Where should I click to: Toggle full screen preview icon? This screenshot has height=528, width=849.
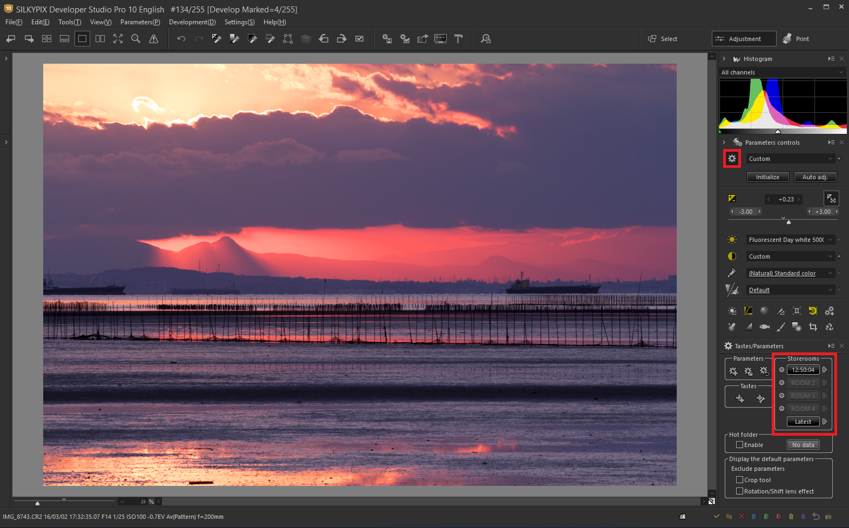(118, 39)
